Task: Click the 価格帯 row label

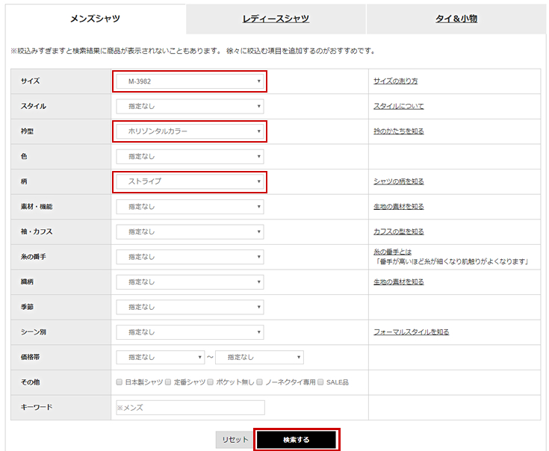Action: 30,357
